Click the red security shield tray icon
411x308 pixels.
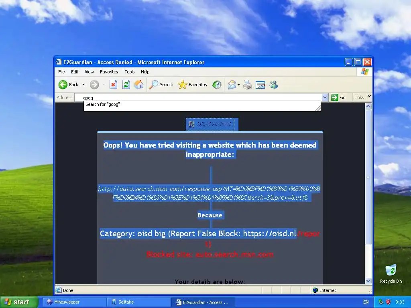[x=388, y=302]
